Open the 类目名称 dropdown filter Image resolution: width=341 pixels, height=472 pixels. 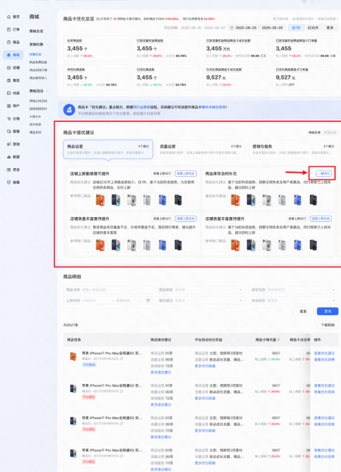point(293,289)
